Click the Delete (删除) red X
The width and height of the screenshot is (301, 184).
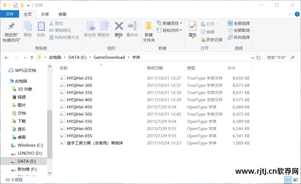click(x=119, y=29)
